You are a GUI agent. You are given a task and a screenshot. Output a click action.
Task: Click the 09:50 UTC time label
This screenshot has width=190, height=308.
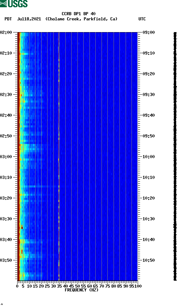pyautogui.click(x=149, y=136)
